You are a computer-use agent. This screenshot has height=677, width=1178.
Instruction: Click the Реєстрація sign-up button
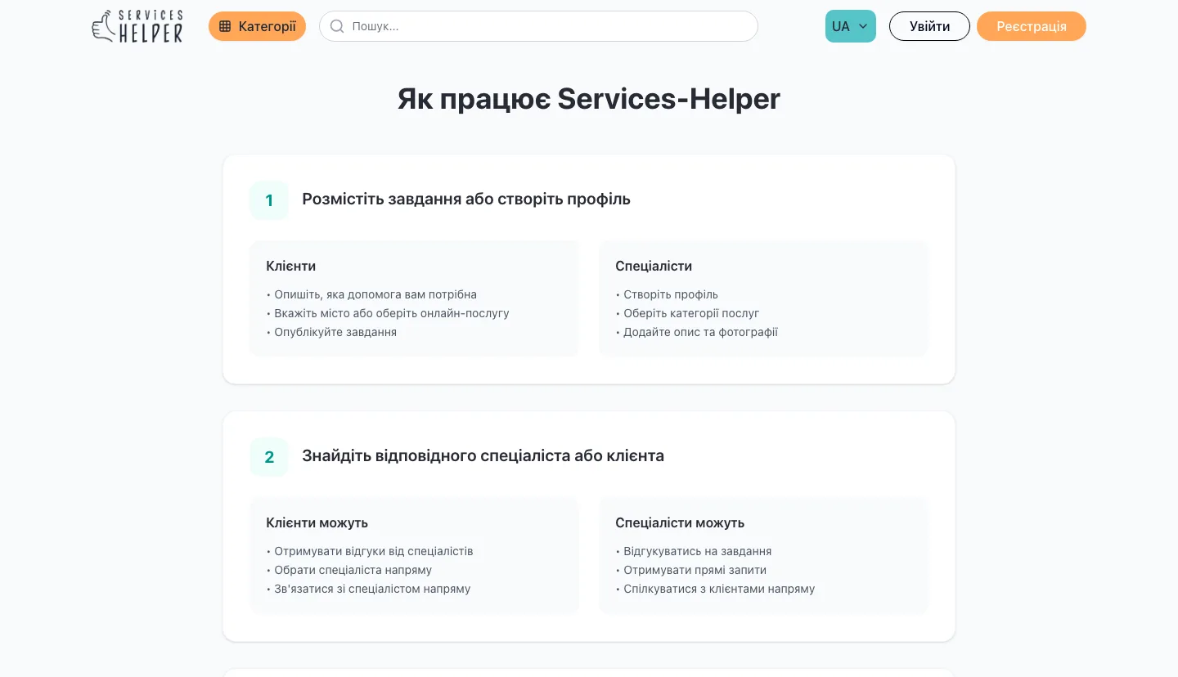[x=1032, y=26]
